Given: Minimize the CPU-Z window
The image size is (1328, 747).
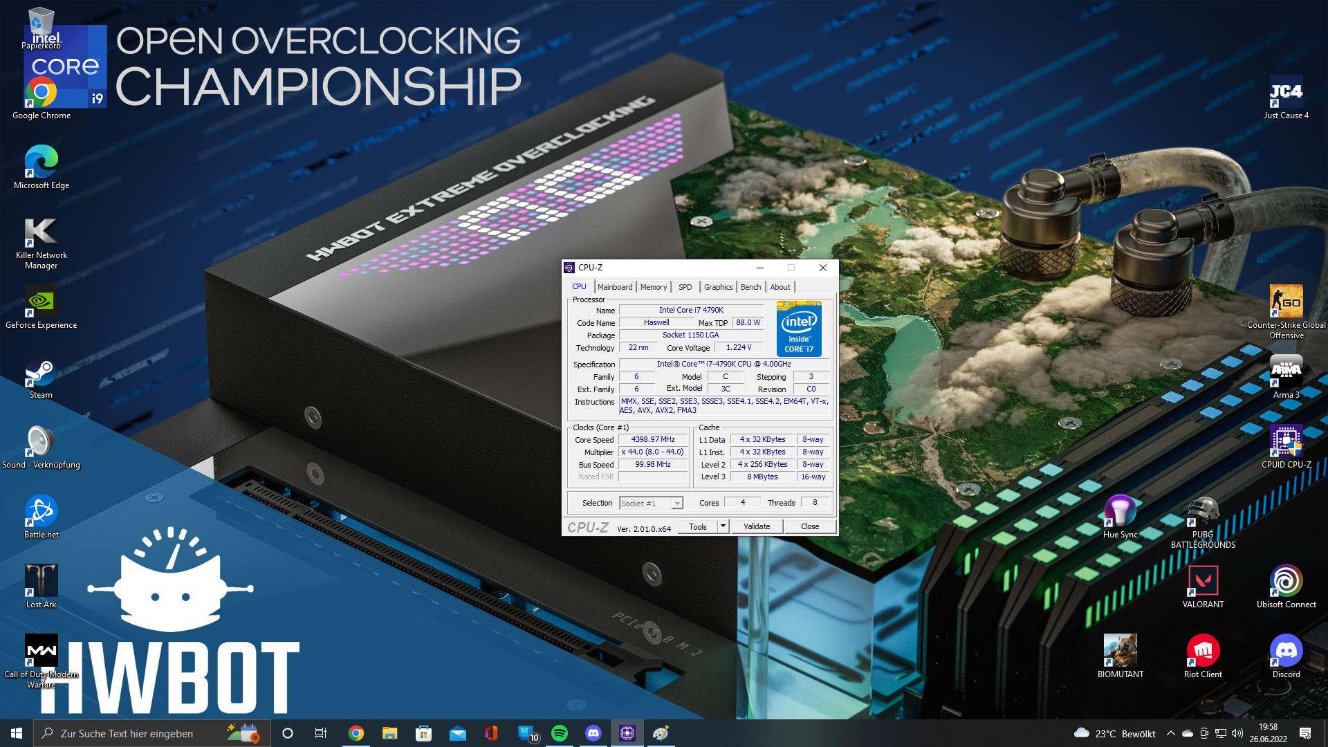Looking at the screenshot, I should point(759,268).
